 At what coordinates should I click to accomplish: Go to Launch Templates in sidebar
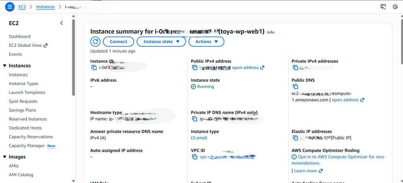27,92
